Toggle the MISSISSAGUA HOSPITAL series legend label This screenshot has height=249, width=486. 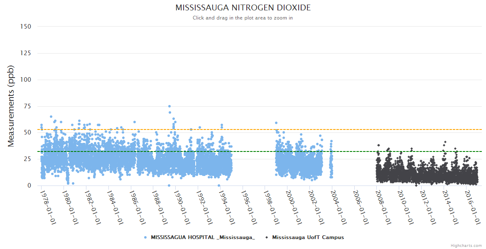[203, 237]
